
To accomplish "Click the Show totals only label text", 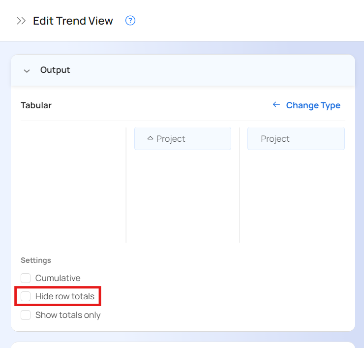I will tap(68, 315).
